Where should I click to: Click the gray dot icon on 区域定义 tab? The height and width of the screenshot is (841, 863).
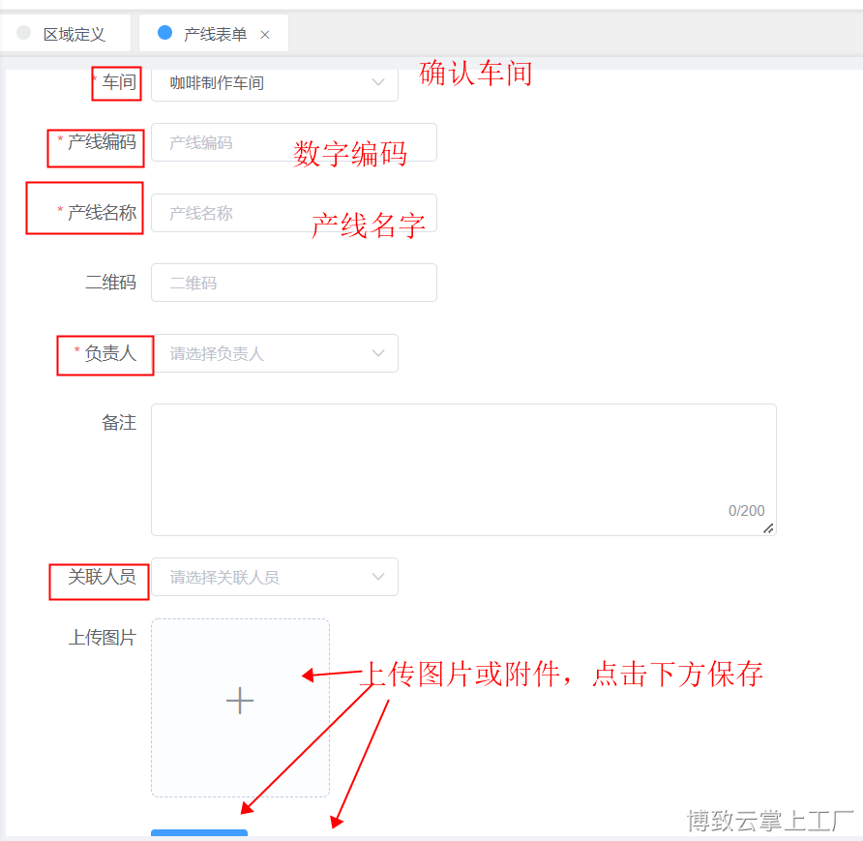point(23,33)
